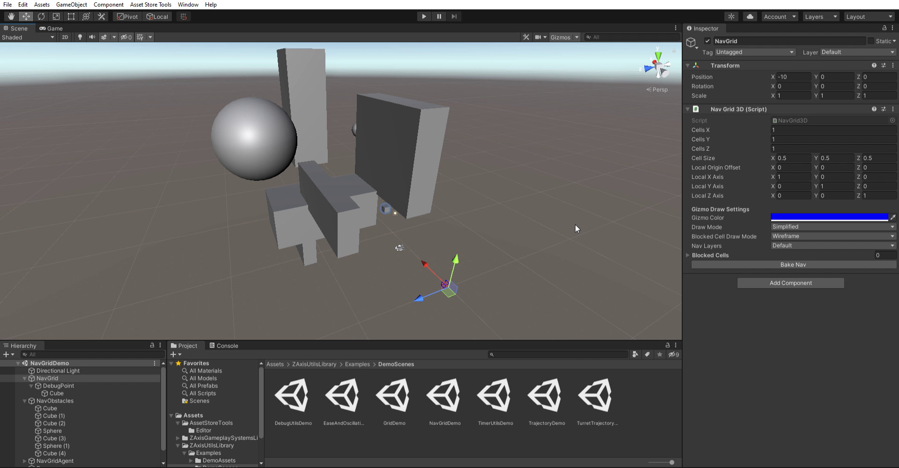Collapse Transform component
This screenshot has height=468, width=899.
[x=688, y=66]
